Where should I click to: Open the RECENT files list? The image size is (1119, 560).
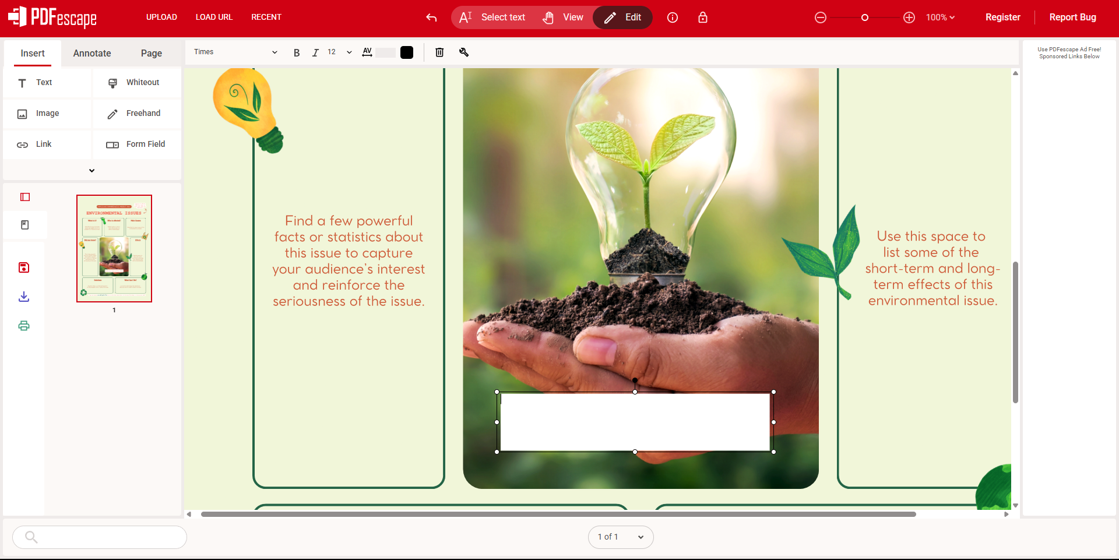click(x=266, y=17)
